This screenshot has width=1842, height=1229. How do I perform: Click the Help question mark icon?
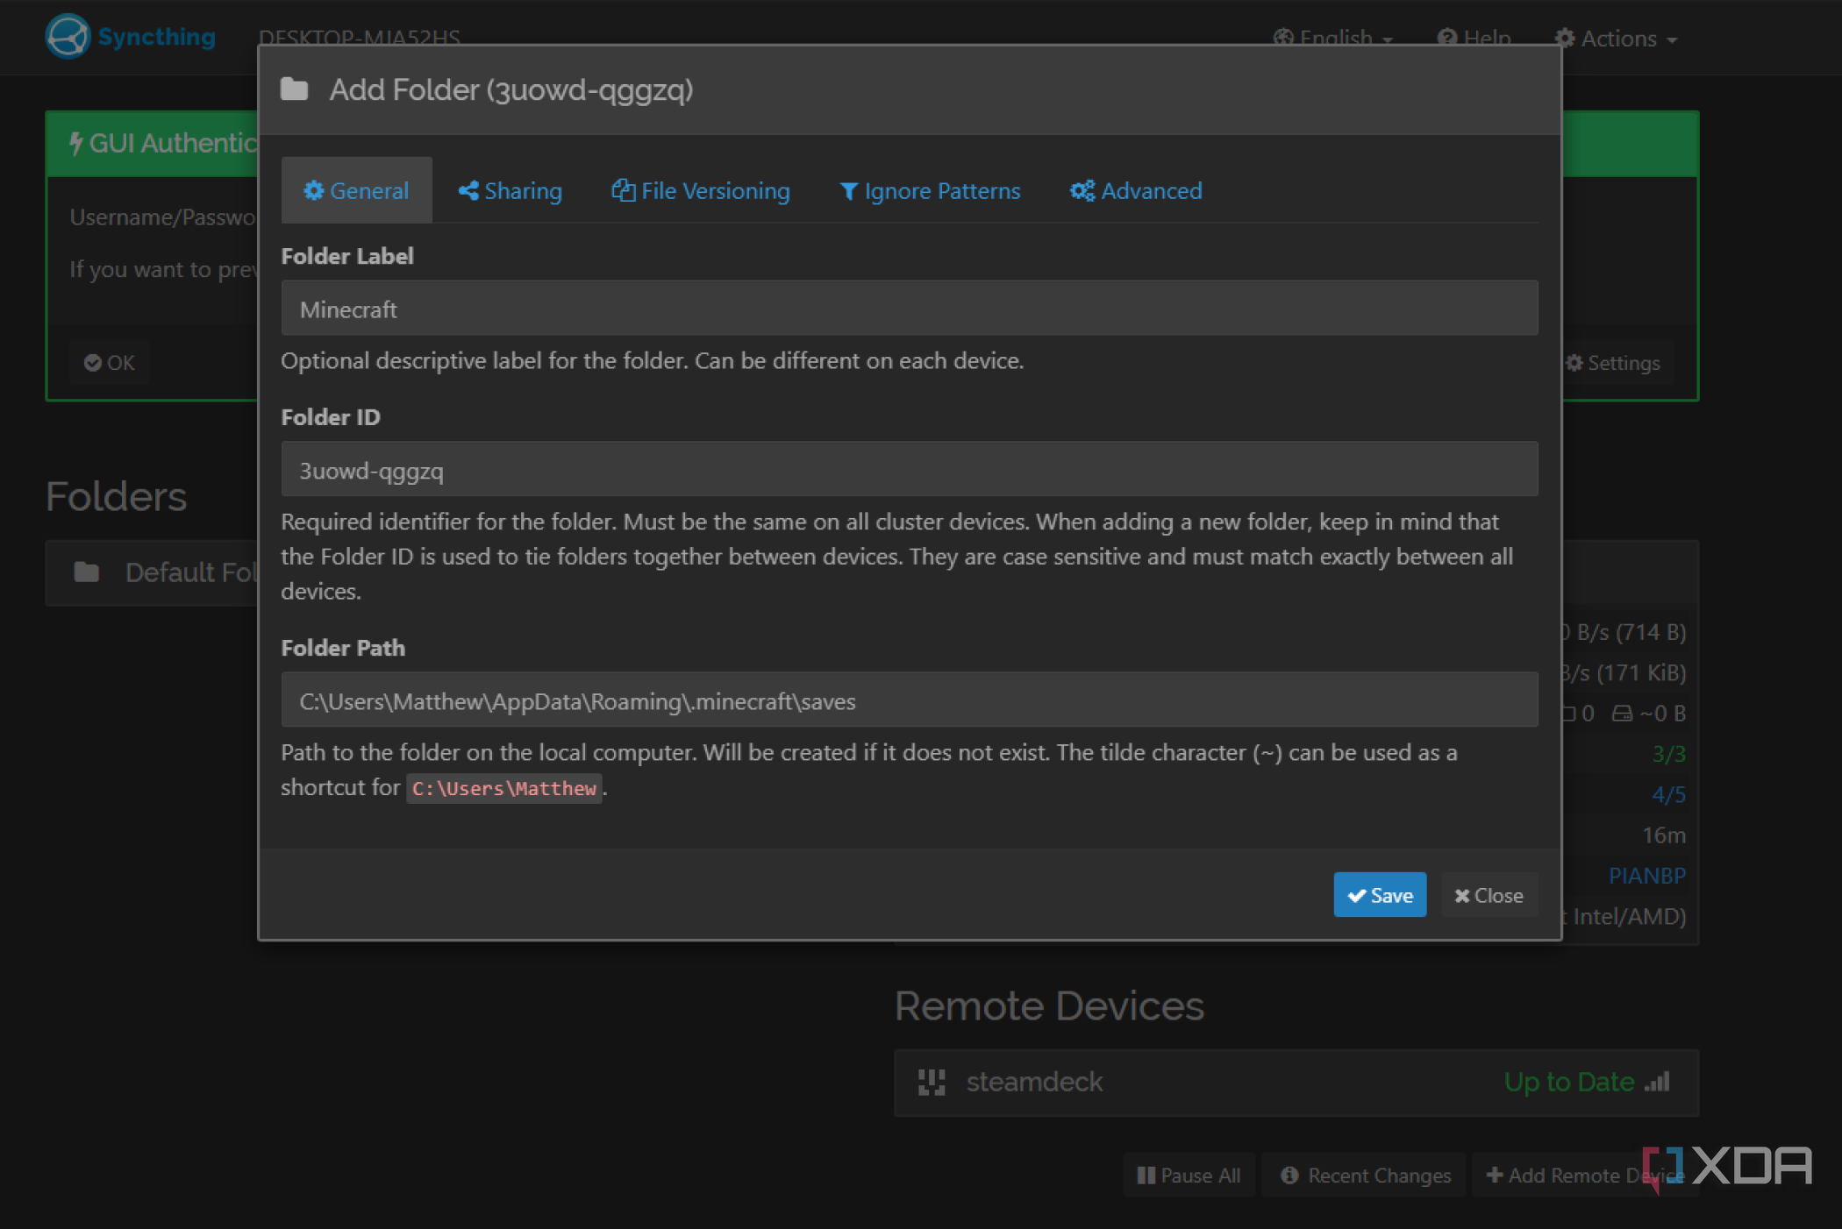(1446, 38)
